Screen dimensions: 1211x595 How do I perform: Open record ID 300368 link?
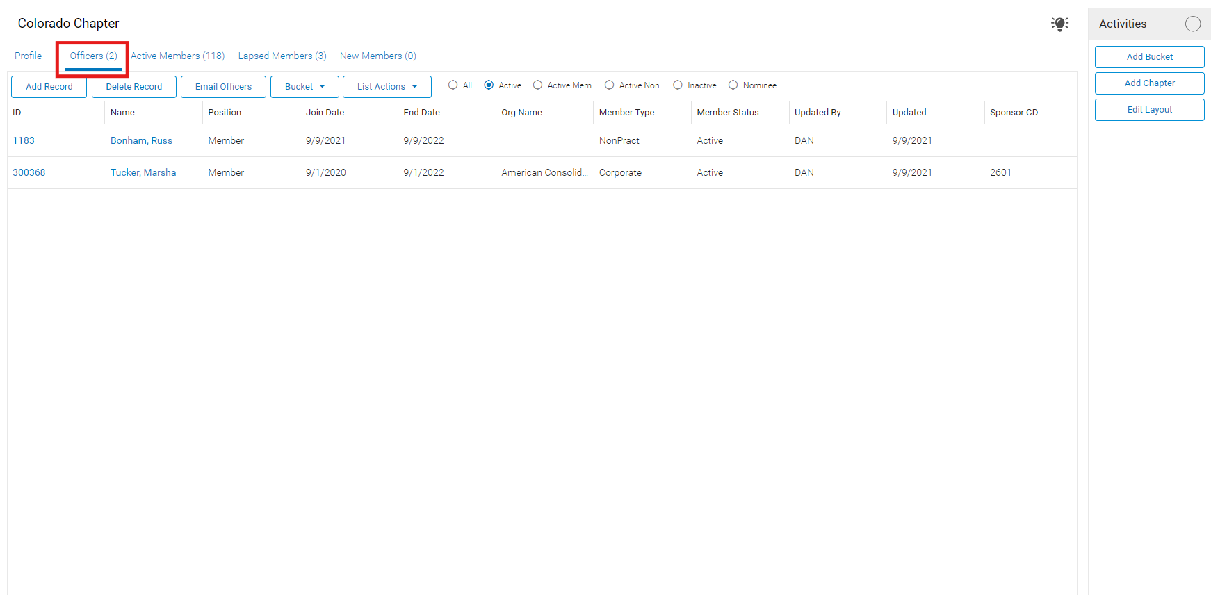click(x=29, y=172)
